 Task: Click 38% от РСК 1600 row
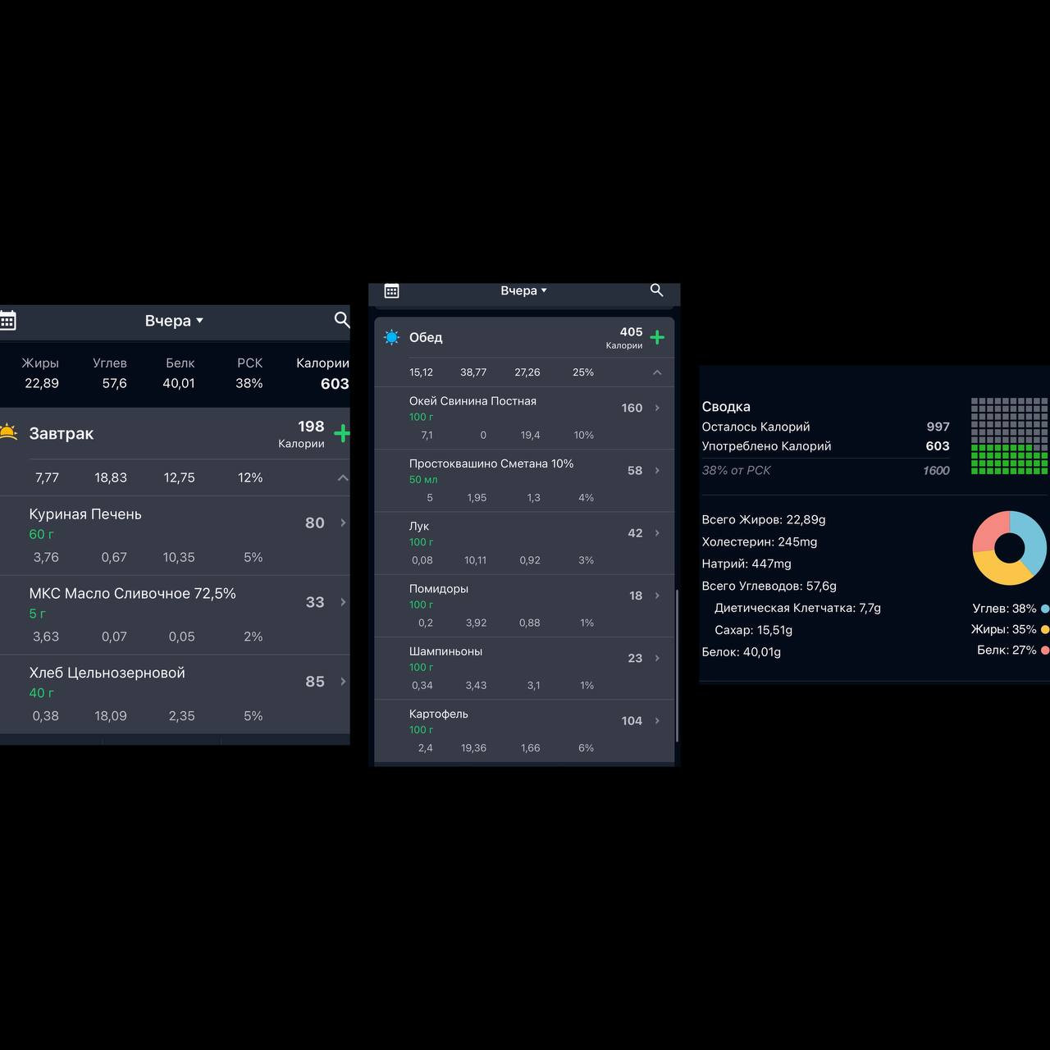pyautogui.click(x=825, y=470)
